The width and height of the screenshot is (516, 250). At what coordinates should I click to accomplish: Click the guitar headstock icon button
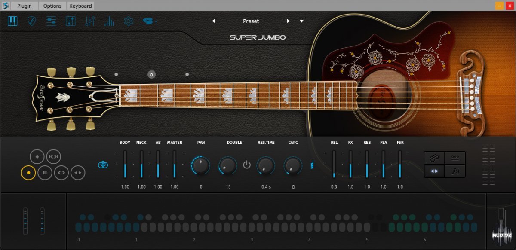pyautogui.click(x=434, y=158)
